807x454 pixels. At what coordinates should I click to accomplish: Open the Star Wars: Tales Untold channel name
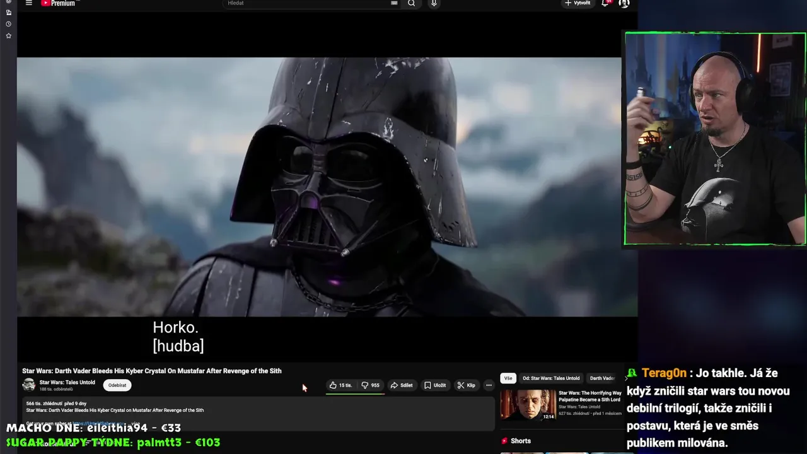(67, 382)
